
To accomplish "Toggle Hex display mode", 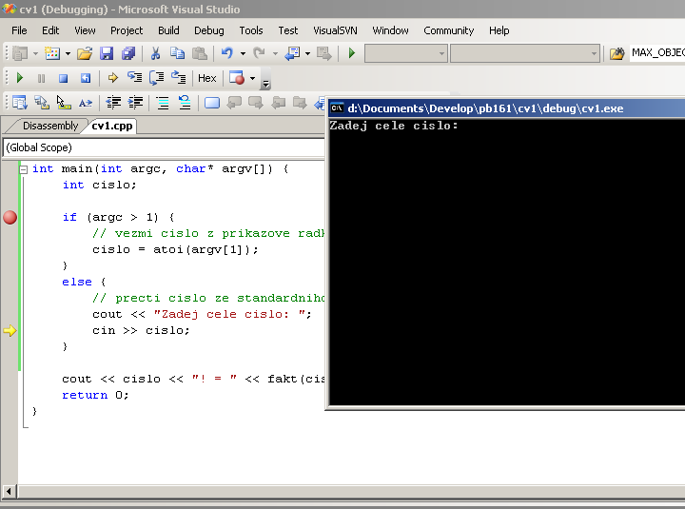I will pyautogui.click(x=207, y=78).
